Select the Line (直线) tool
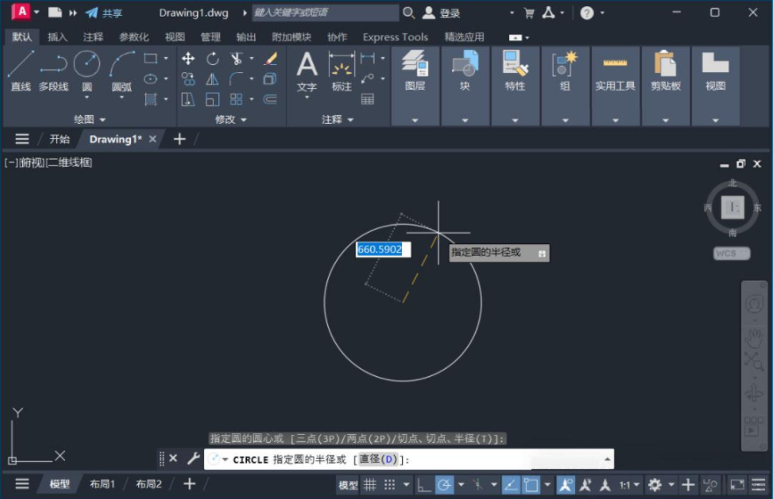Viewport: 773px width, 499px height. click(21, 70)
